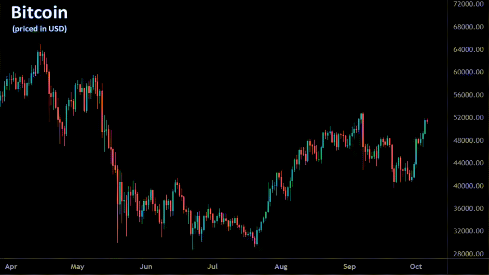Click the 28000.00 price axis value
This screenshot has width=489, height=275.
point(468,254)
